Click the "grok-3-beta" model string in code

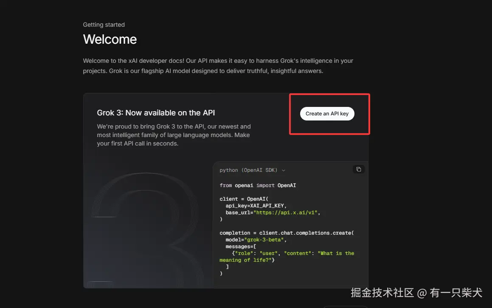(x=264, y=240)
